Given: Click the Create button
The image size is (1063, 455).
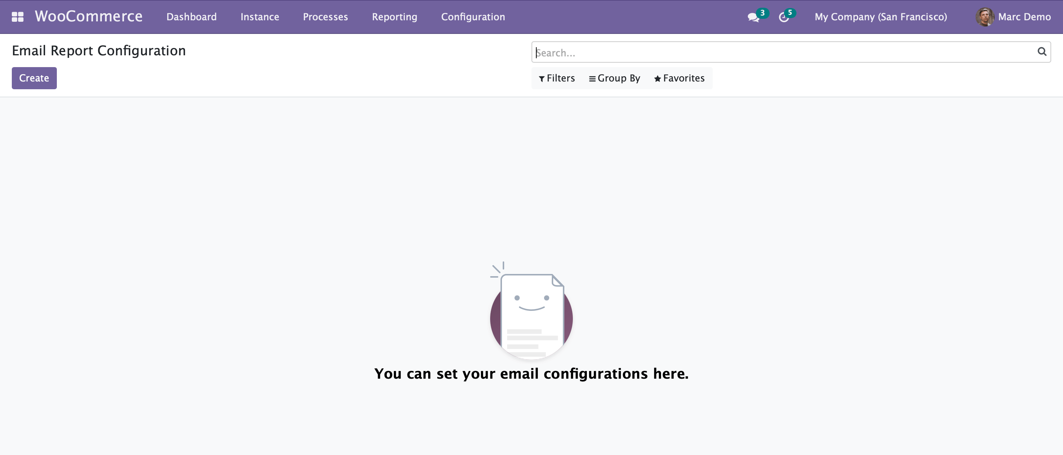Looking at the screenshot, I should point(34,78).
